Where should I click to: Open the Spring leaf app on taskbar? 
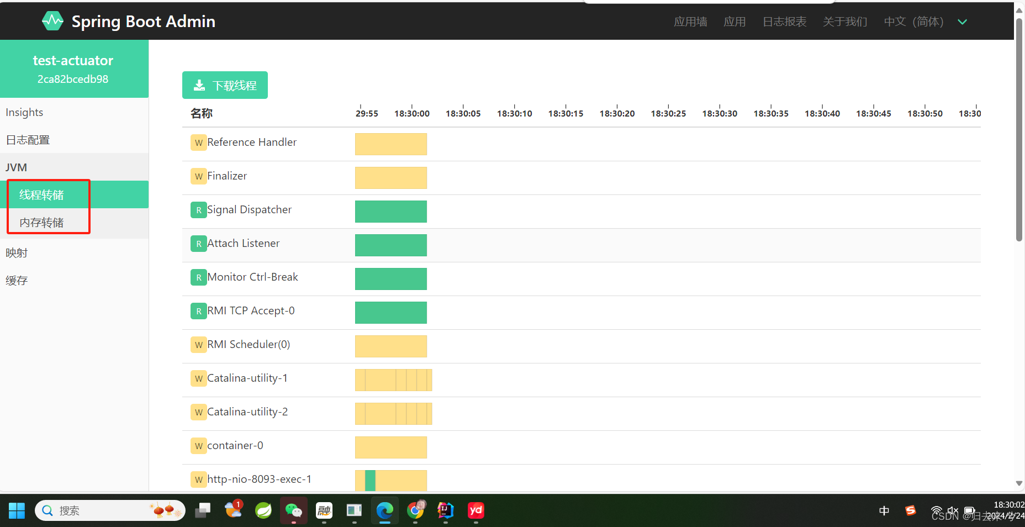tap(263, 510)
